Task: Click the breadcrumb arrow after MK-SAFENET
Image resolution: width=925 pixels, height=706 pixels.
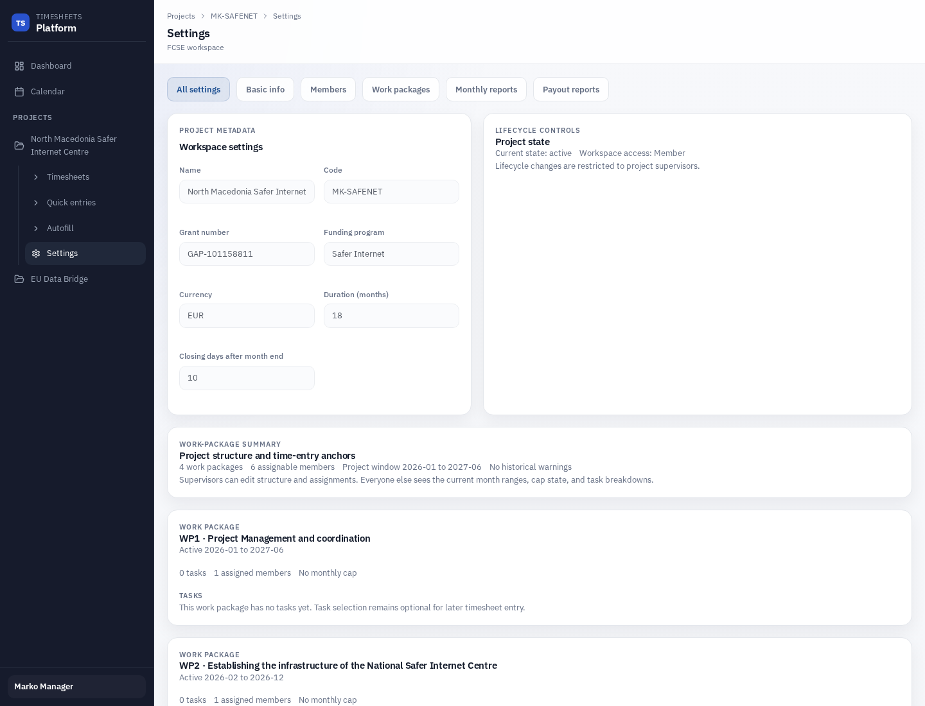Action: point(265,16)
